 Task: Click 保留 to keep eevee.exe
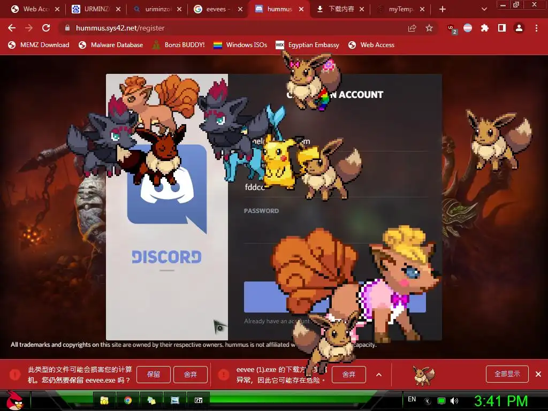(x=154, y=374)
